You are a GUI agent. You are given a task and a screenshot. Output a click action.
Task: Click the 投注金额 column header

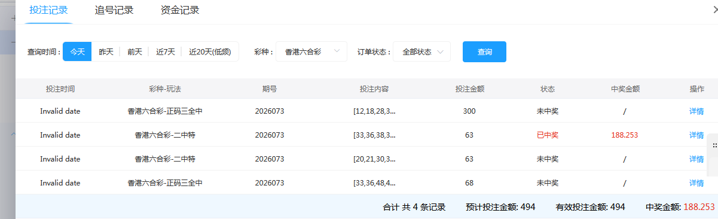(469, 89)
